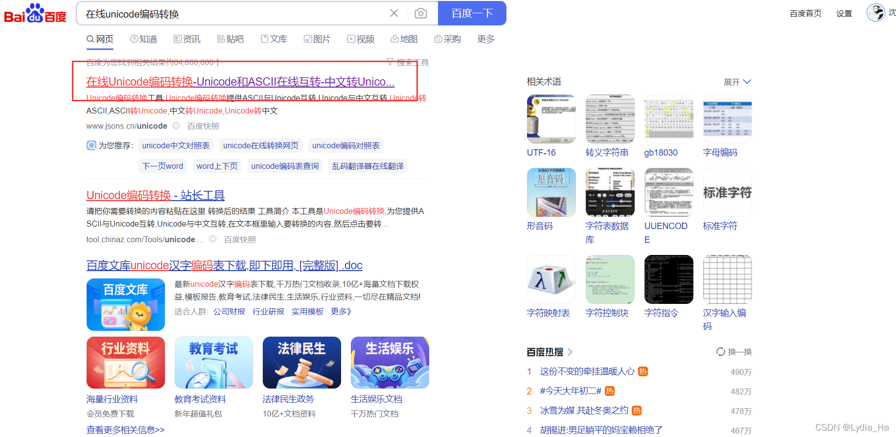
Task: Switch to the 贴吧 tab
Action: (230, 39)
